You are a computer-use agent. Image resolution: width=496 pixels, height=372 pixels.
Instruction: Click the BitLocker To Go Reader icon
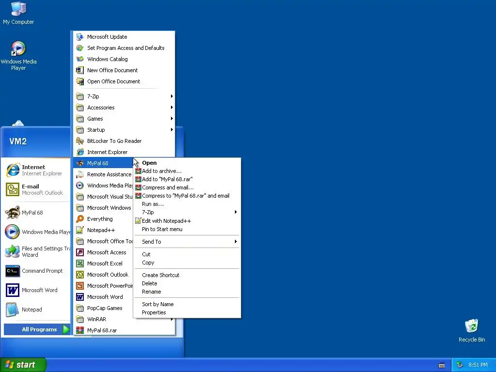pyautogui.click(x=80, y=141)
